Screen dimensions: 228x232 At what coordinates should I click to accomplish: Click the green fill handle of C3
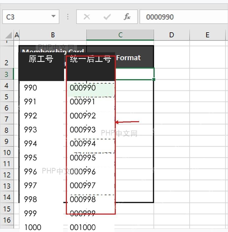click(x=154, y=80)
